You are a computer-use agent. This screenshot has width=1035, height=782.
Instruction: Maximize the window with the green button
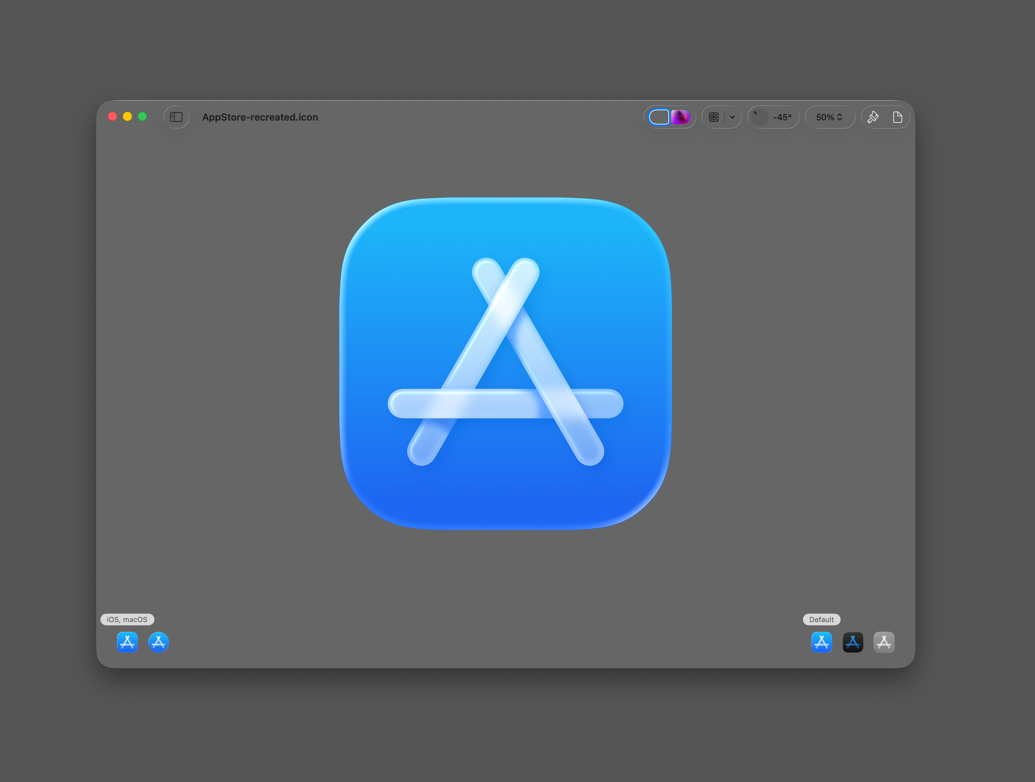point(142,116)
